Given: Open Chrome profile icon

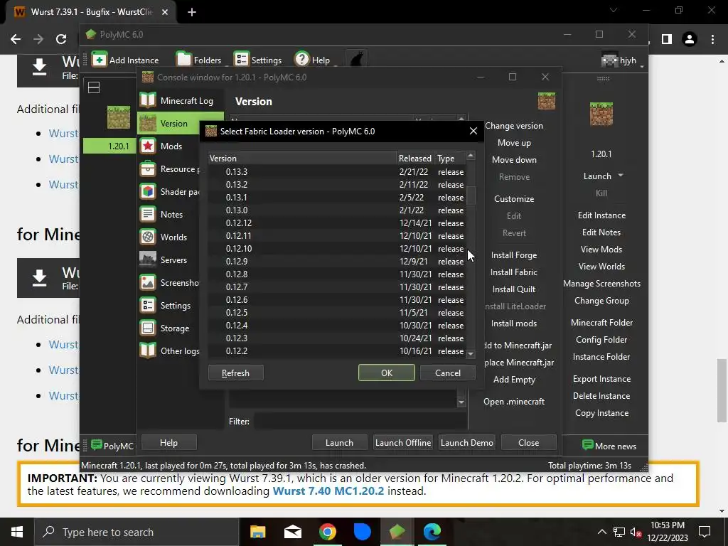Looking at the screenshot, I should 690,39.
